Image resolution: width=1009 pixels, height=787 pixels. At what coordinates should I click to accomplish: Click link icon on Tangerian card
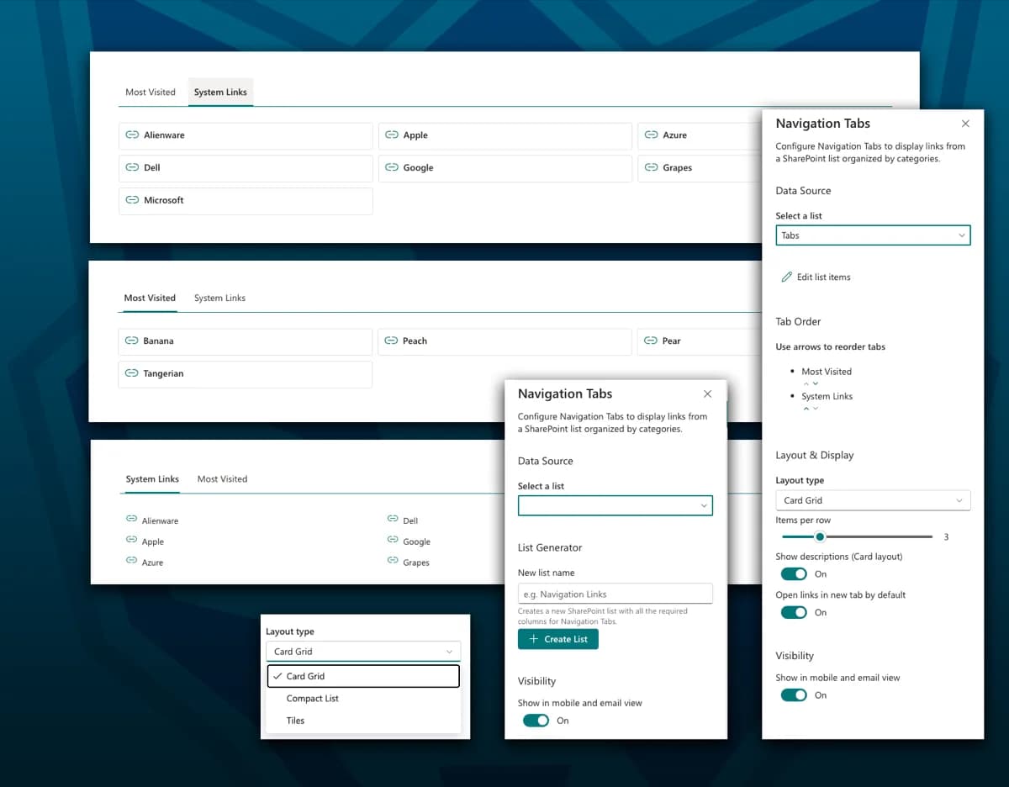(131, 373)
